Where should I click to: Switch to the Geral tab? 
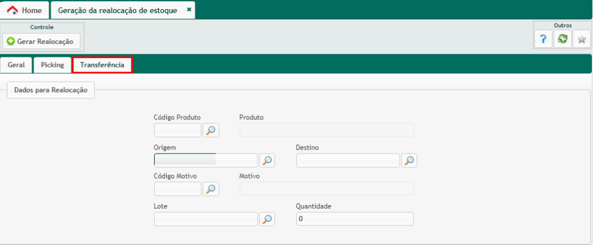click(16, 65)
